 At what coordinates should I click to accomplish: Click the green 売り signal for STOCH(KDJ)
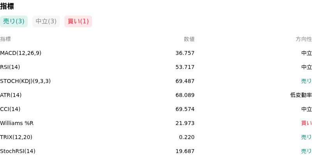point(307,81)
